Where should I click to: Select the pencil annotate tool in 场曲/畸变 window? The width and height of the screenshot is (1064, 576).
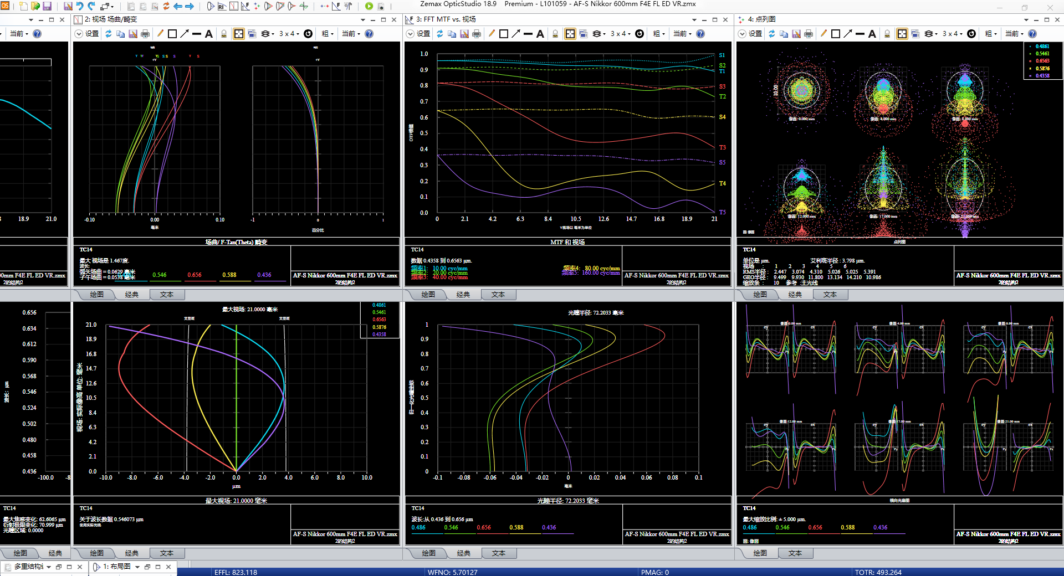pos(160,34)
